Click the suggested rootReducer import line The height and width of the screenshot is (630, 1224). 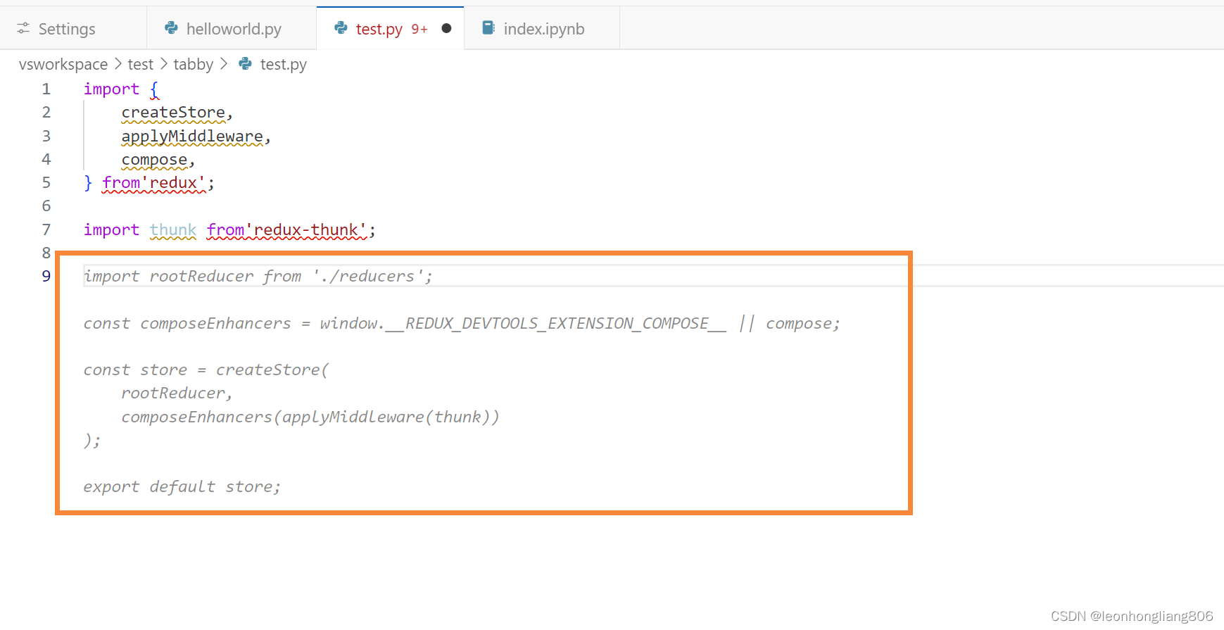pyautogui.click(x=258, y=277)
